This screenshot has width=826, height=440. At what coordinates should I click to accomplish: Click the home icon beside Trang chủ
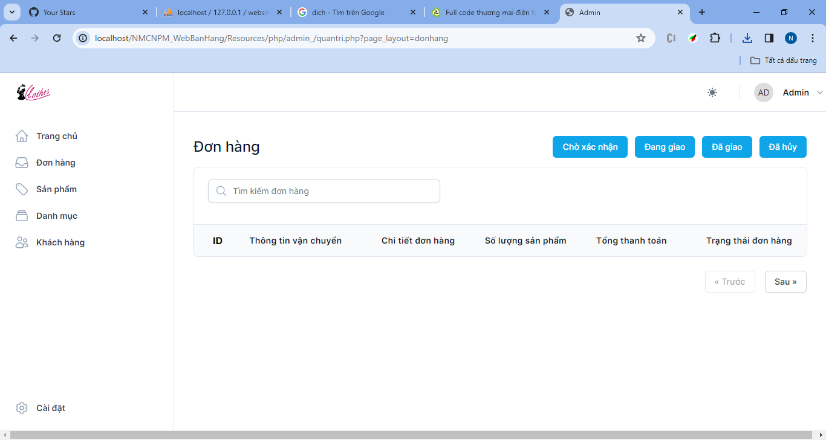tap(22, 136)
